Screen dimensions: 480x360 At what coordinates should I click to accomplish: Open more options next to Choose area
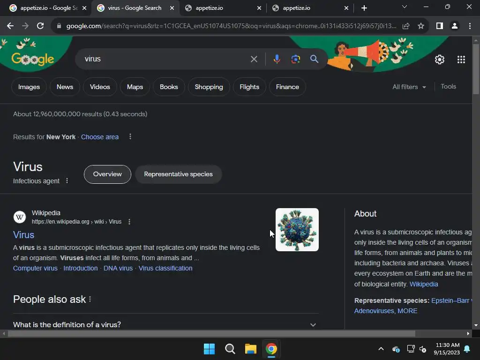coord(130,136)
